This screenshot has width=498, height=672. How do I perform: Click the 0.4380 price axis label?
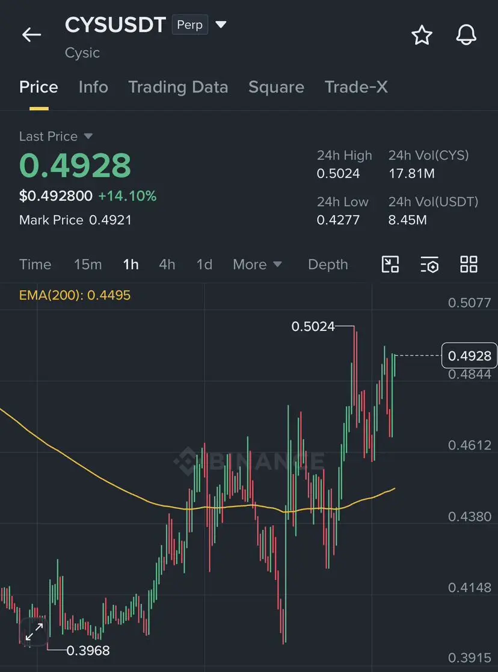[x=469, y=516]
